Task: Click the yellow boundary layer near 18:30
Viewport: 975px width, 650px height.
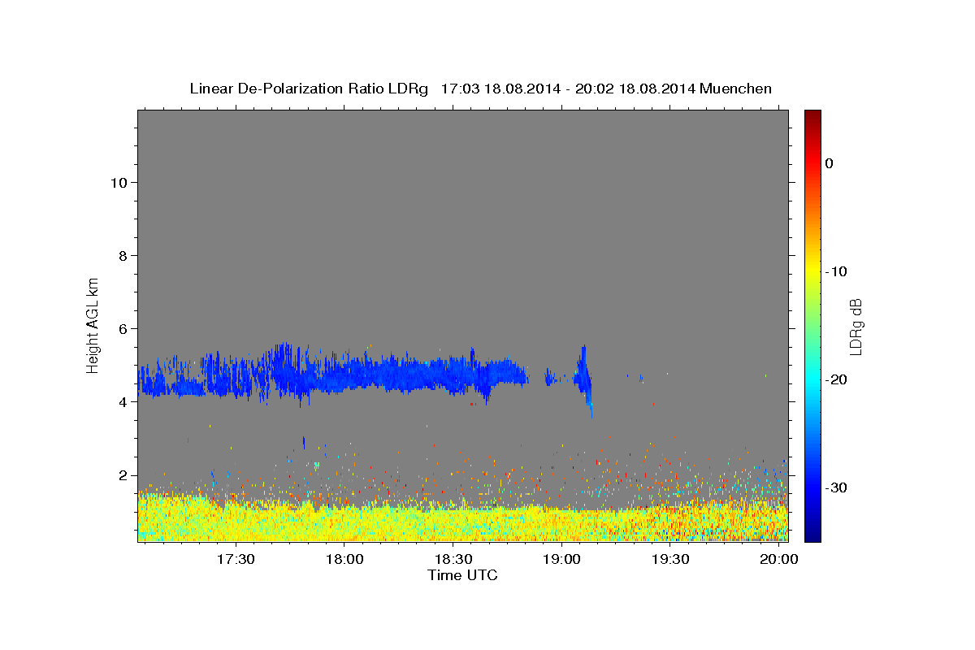Action: pos(453,522)
